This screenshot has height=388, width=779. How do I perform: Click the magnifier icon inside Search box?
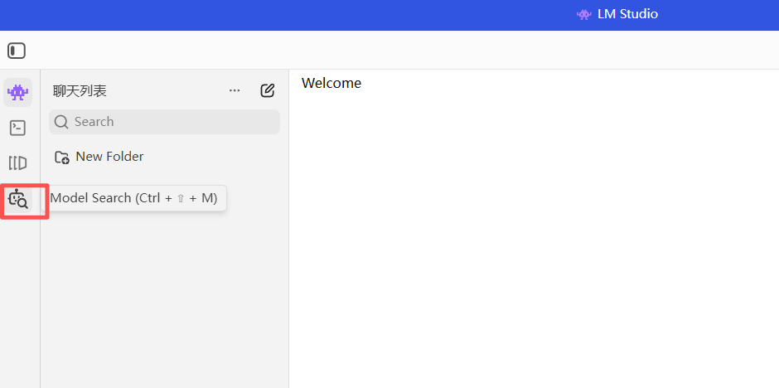click(x=61, y=122)
